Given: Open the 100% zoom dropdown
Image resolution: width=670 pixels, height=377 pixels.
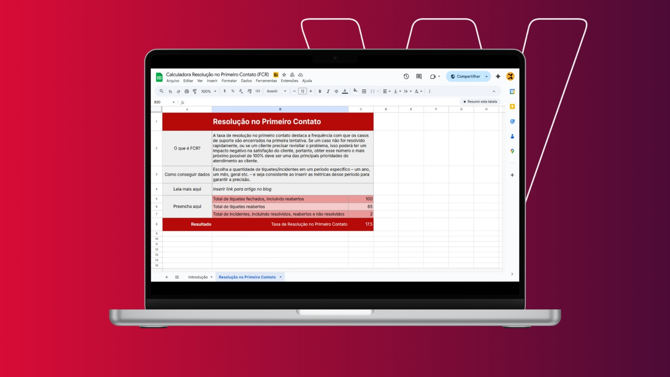Looking at the screenshot, I should tap(209, 91).
